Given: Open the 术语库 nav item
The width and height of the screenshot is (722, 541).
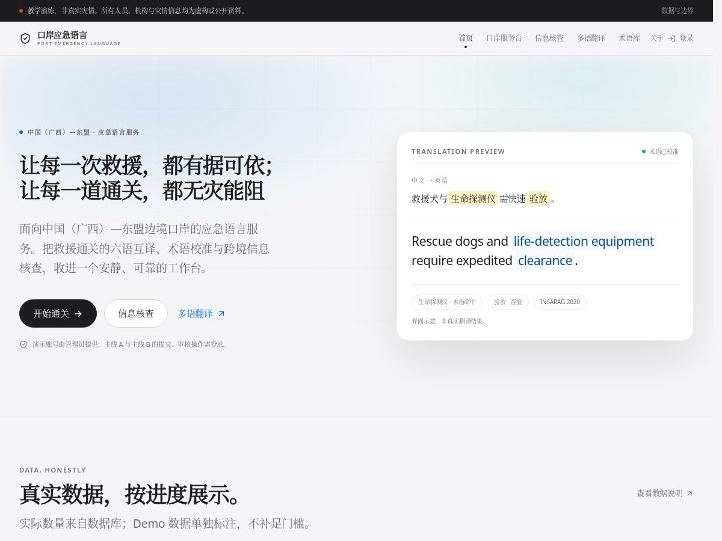Looking at the screenshot, I should pos(629,38).
